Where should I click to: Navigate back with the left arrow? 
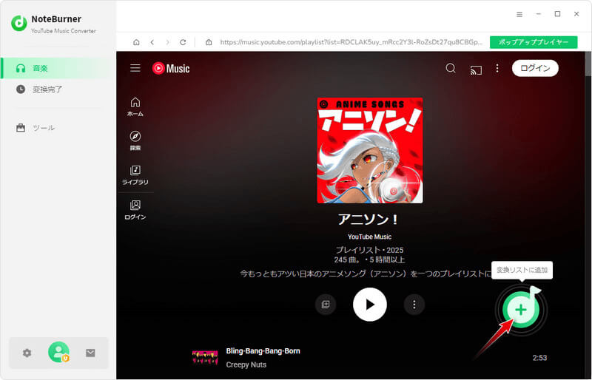coord(152,42)
